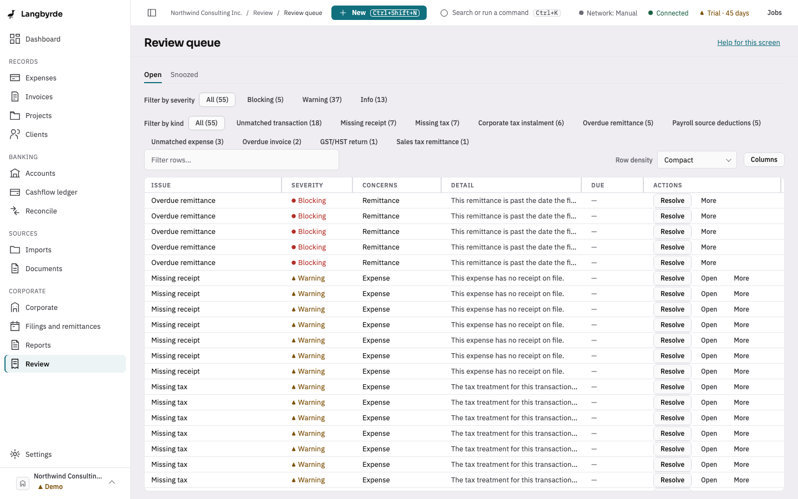
Task: Click the Review breadcrumb link
Action: 263,13
